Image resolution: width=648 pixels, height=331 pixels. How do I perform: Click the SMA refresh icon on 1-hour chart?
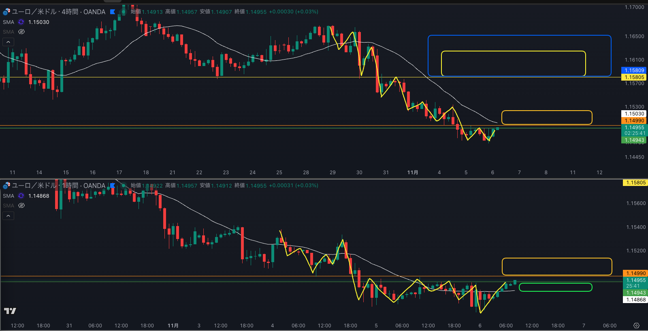[x=21, y=196]
